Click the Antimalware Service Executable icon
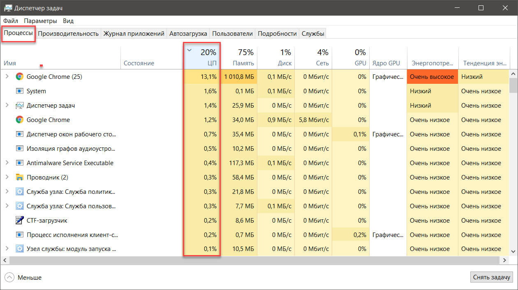518x290 pixels. pos(19,163)
